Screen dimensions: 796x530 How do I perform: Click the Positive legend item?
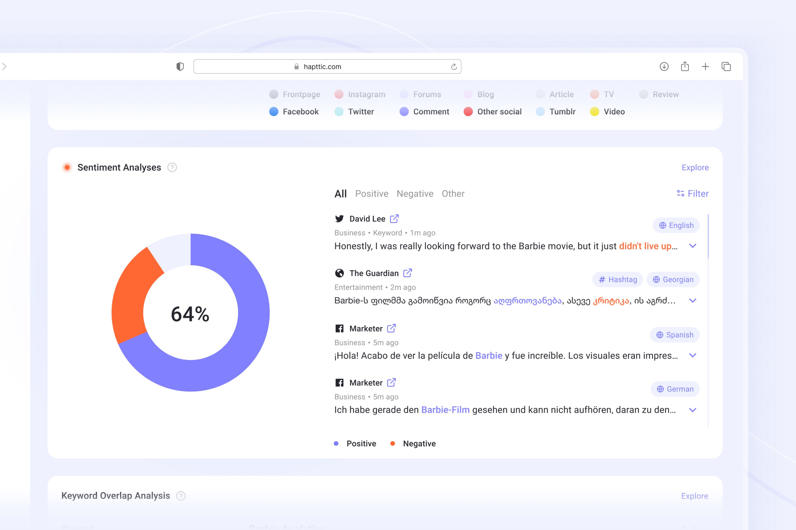[355, 443]
